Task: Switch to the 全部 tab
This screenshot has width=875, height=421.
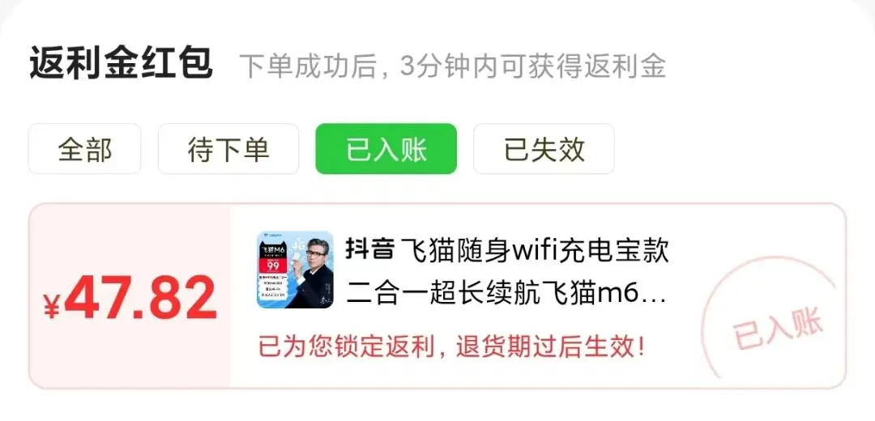Action: coord(85,149)
